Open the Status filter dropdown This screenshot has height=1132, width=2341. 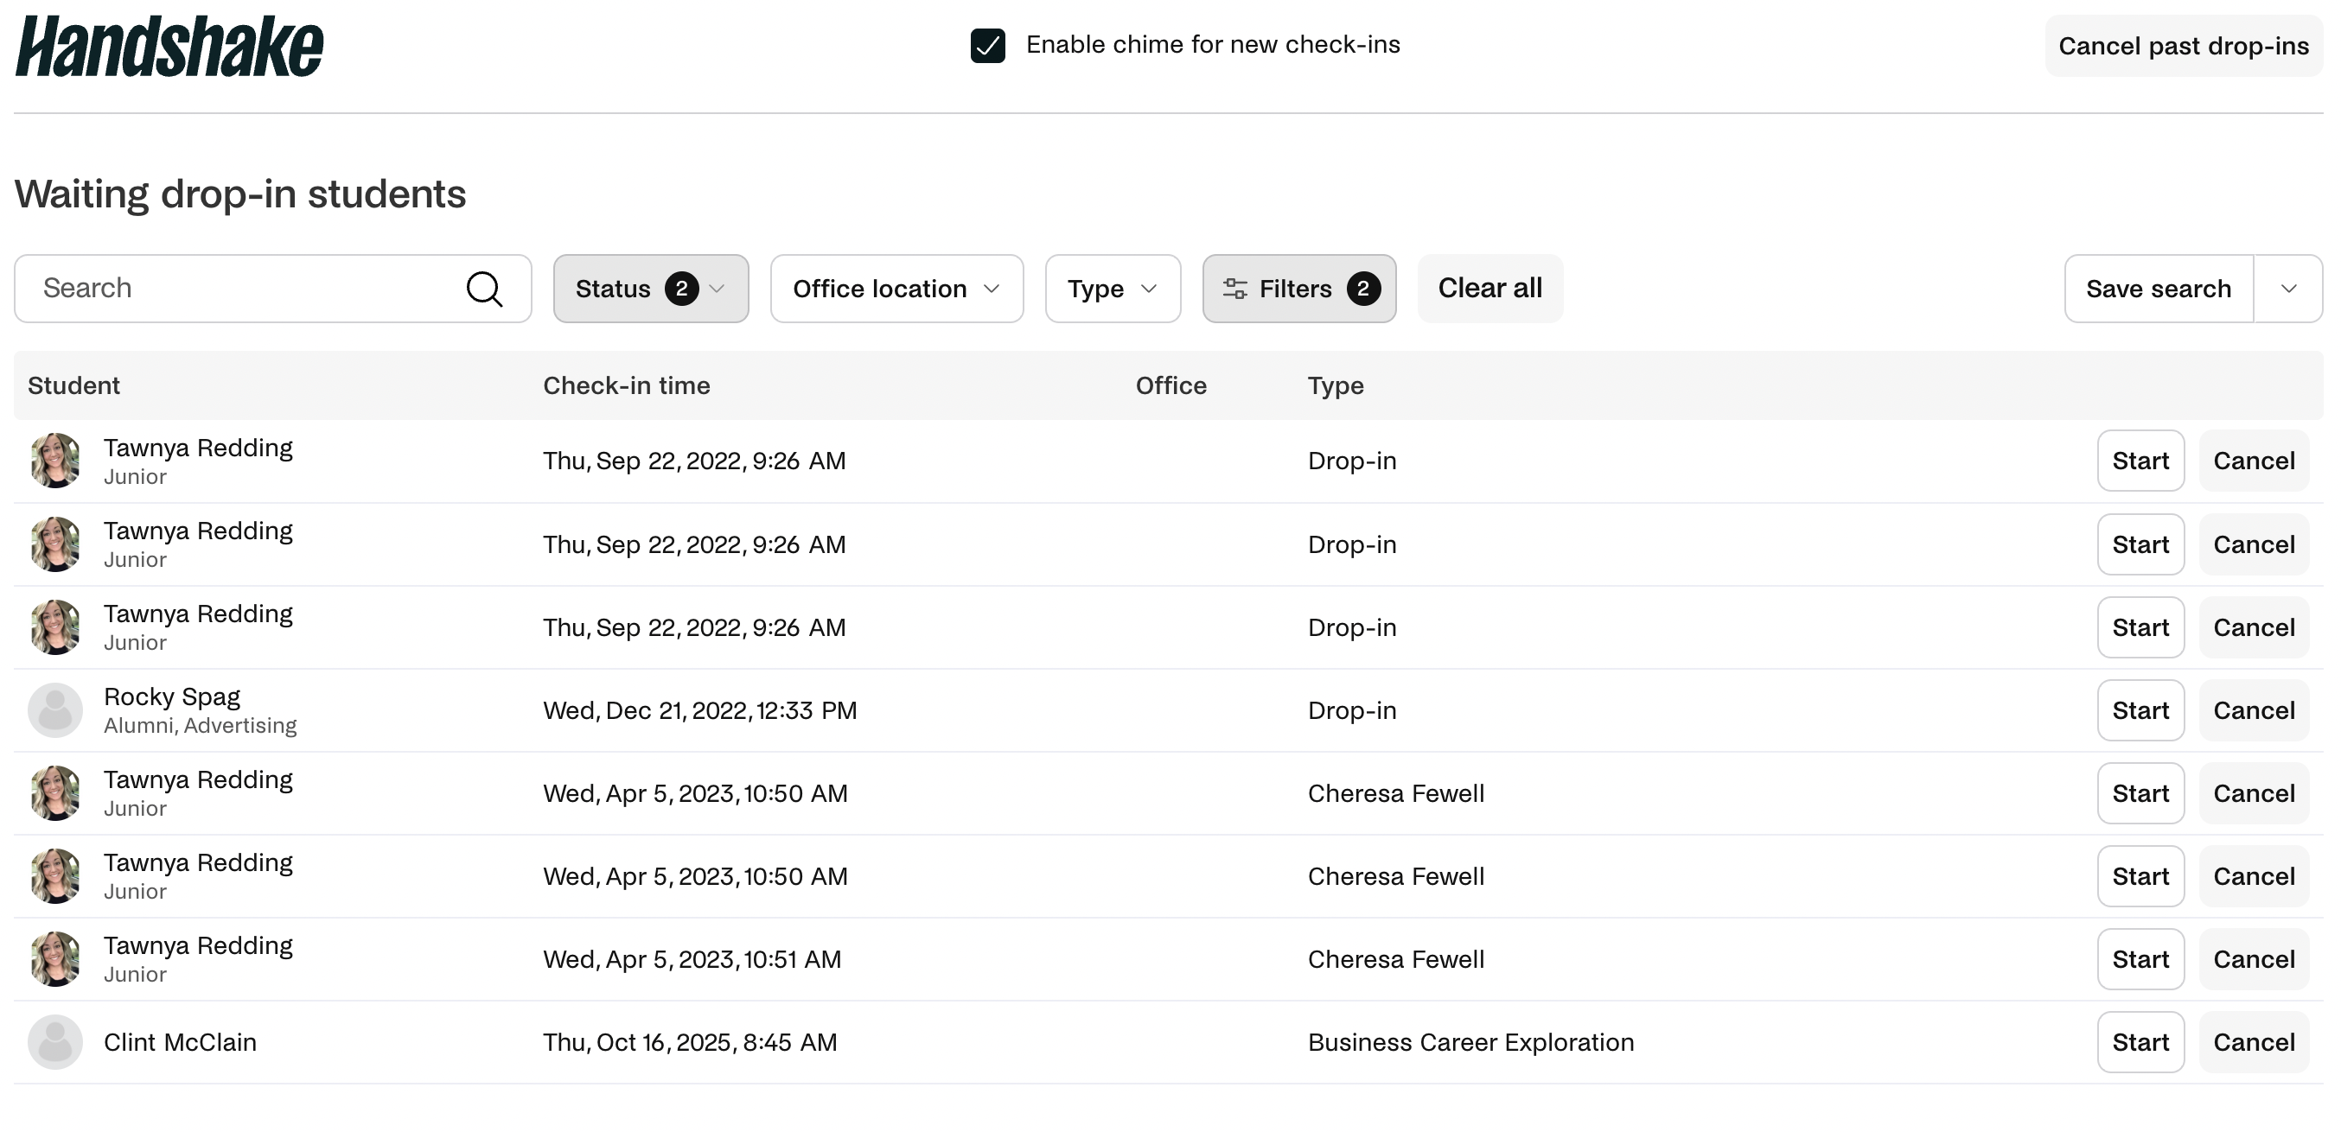click(x=651, y=289)
